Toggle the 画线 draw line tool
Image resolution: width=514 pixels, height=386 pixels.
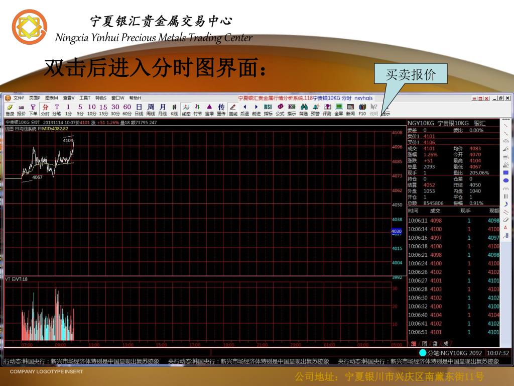[233, 110]
